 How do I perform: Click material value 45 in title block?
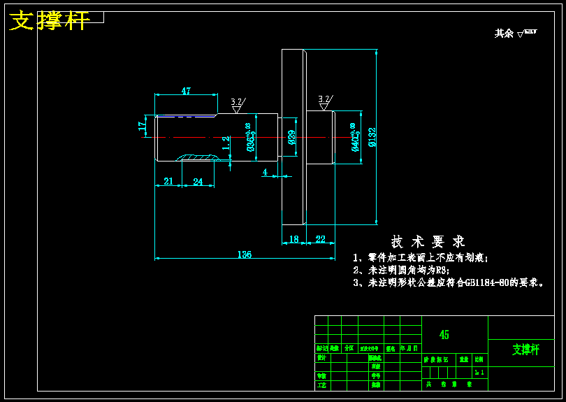tap(444, 335)
